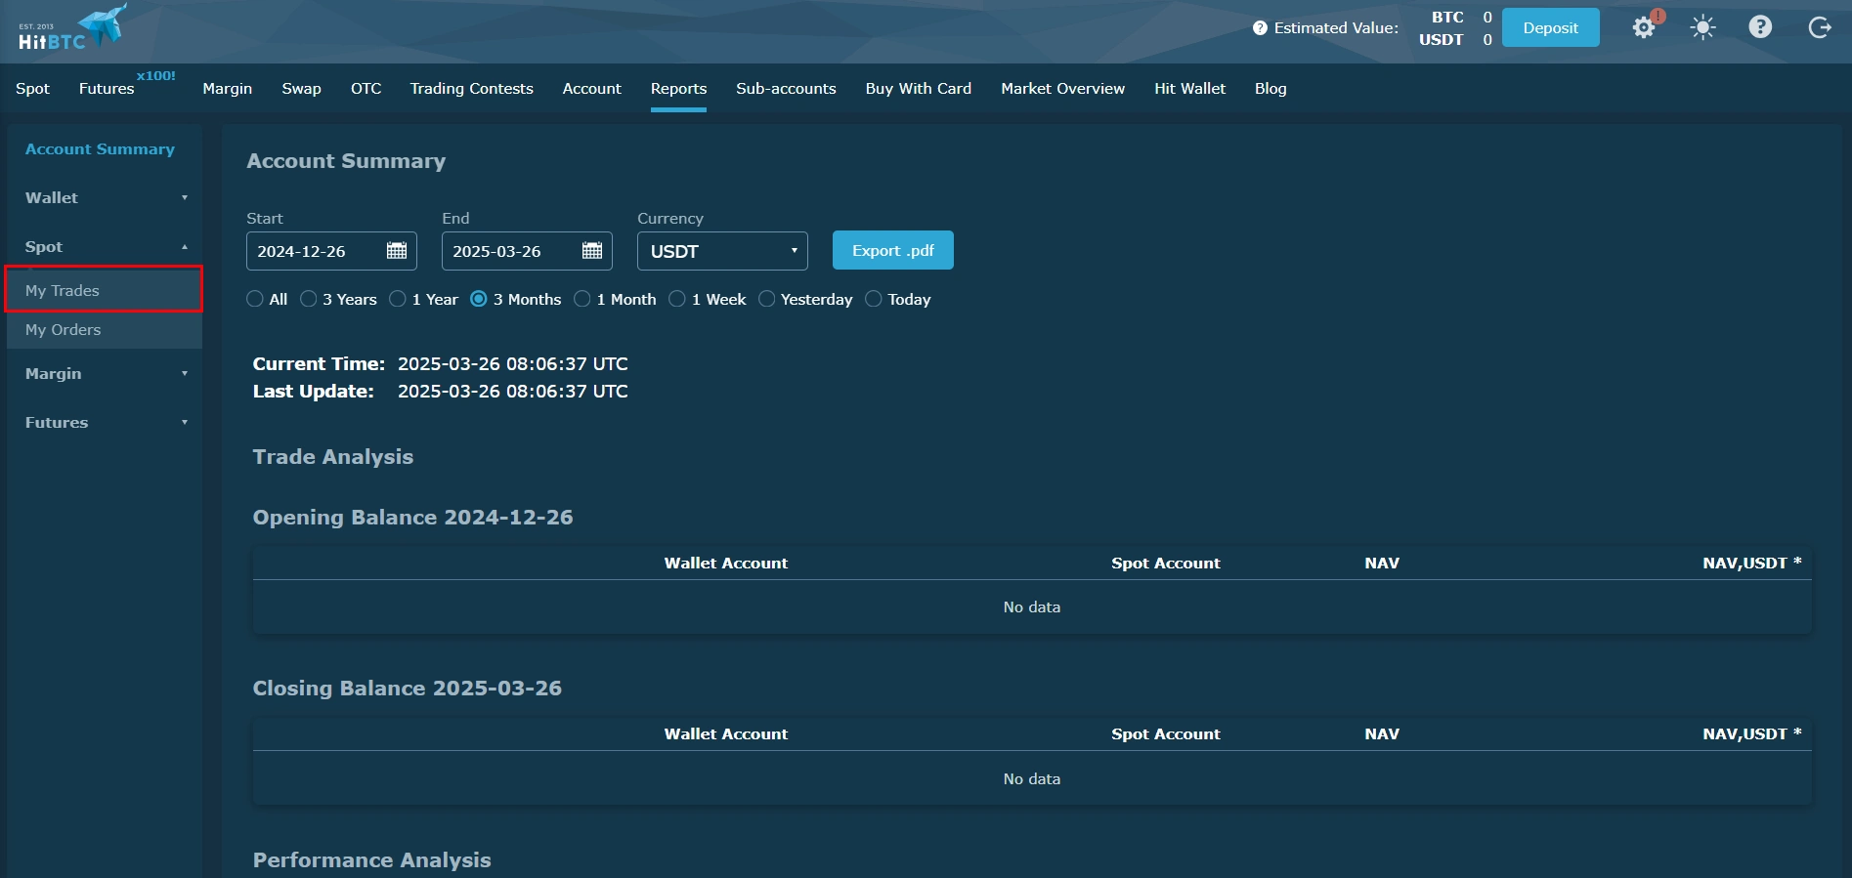The height and width of the screenshot is (878, 1852).
Task: Click the Export .pdf button
Action: pyautogui.click(x=892, y=251)
